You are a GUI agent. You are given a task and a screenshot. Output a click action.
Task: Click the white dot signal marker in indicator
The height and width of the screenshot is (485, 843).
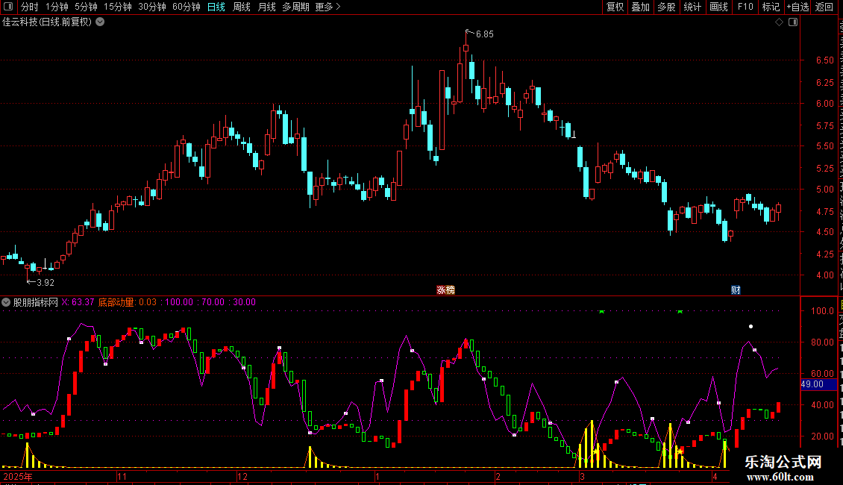751,326
